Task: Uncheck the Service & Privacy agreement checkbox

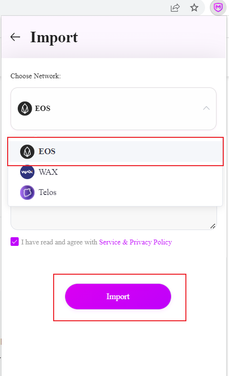Action: [14, 242]
